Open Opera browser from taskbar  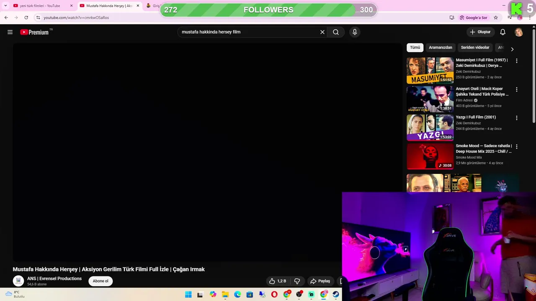(274, 294)
